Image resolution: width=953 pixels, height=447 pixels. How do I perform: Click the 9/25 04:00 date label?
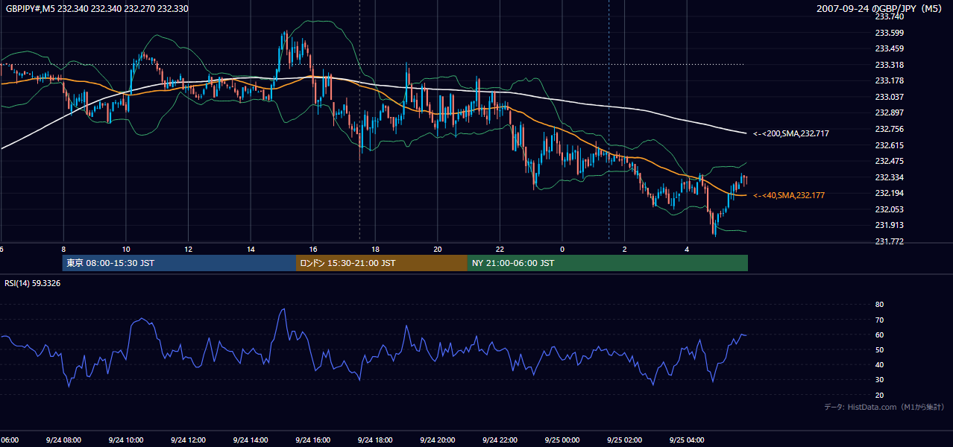687,440
